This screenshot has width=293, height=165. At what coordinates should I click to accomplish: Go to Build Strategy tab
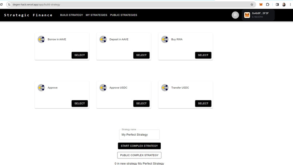point(71,15)
